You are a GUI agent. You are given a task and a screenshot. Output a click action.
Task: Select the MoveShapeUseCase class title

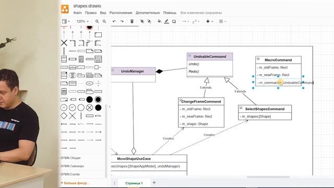click(x=134, y=159)
